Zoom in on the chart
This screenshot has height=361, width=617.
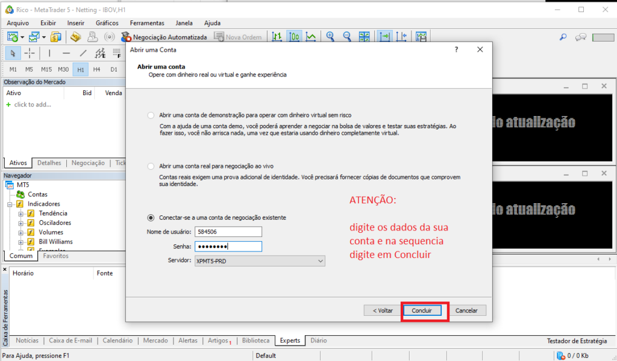(330, 37)
